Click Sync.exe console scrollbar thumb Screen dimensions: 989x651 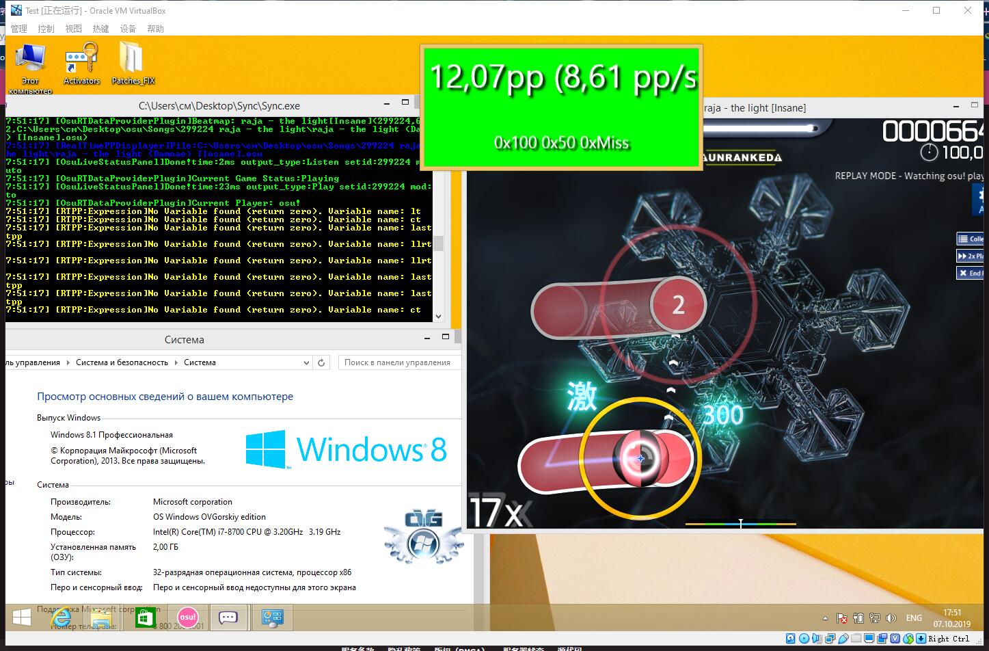[x=439, y=243]
